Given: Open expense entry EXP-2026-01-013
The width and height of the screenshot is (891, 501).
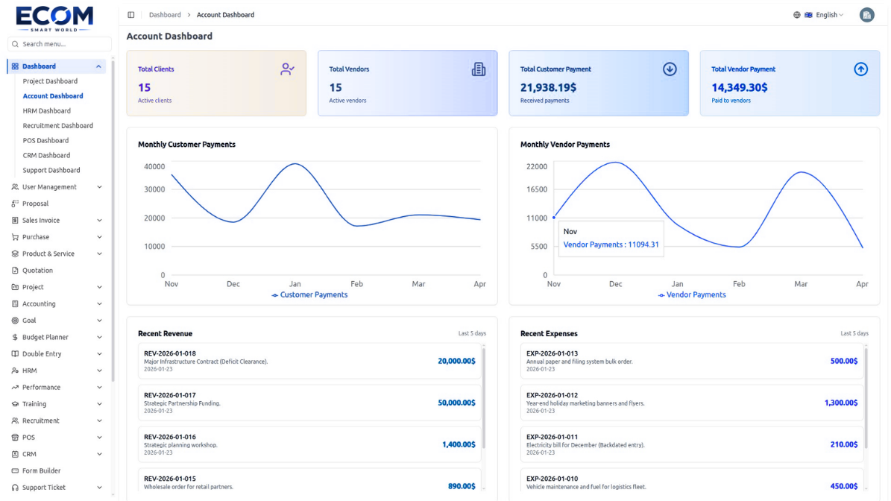Looking at the screenshot, I should coord(691,361).
